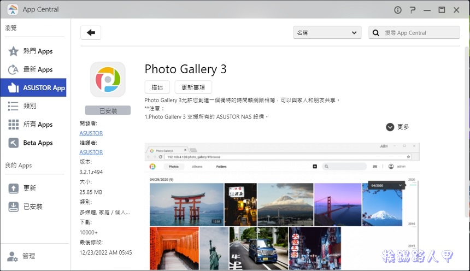Image resolution: width=470 pixels, height=271 pixels.
Task: Expand description with 更多 chevron
Action: coord(390,127)
